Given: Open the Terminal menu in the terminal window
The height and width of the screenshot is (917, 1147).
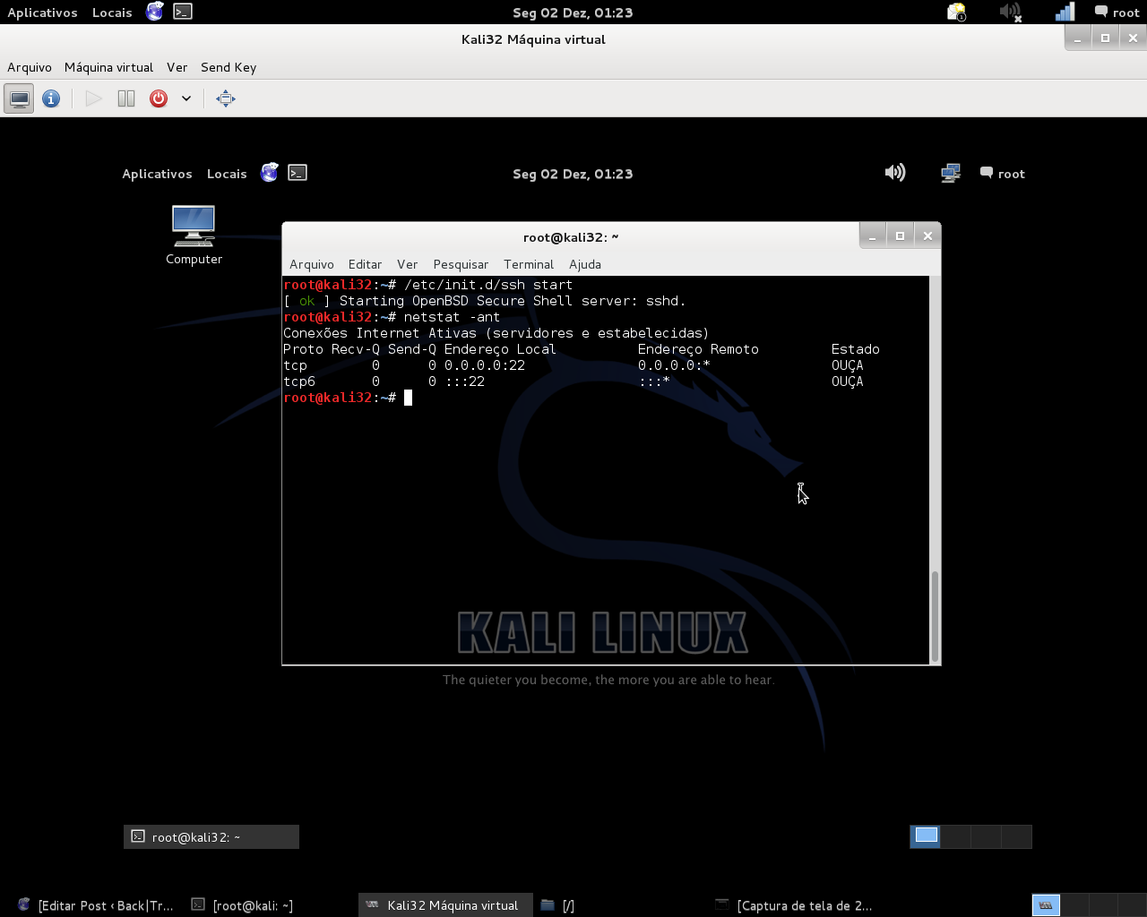Looking at the screenshot, I should click(529, 264).
